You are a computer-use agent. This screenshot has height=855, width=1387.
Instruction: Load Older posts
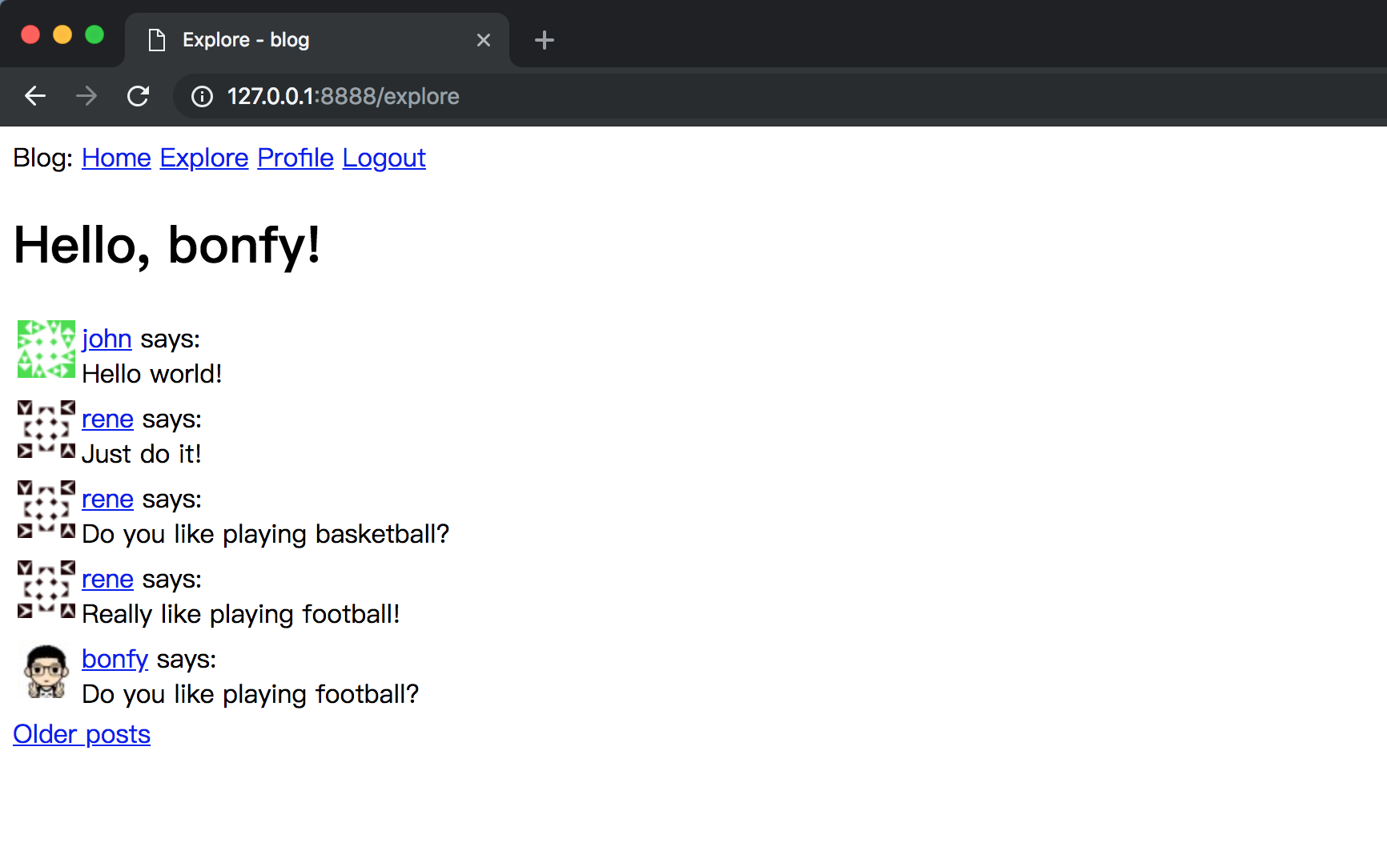tap(82, 734)
